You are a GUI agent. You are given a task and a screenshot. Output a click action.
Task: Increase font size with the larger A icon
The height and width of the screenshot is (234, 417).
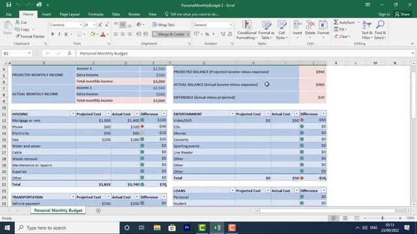[x=100, y=25]
